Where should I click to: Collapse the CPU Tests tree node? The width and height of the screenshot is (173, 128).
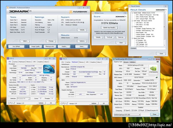(x=132, y=21)
